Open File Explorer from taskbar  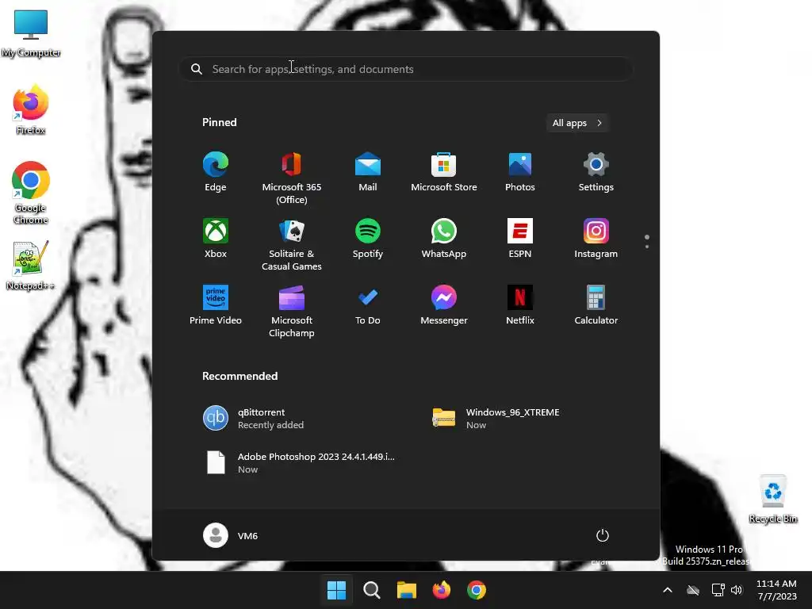[x=407, y=590]
